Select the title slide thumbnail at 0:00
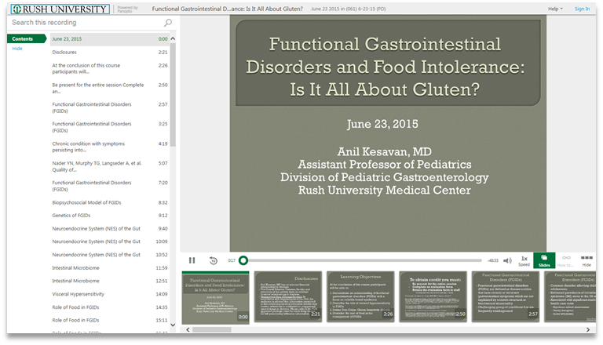The image size is (603, 345). coord(215,297)
